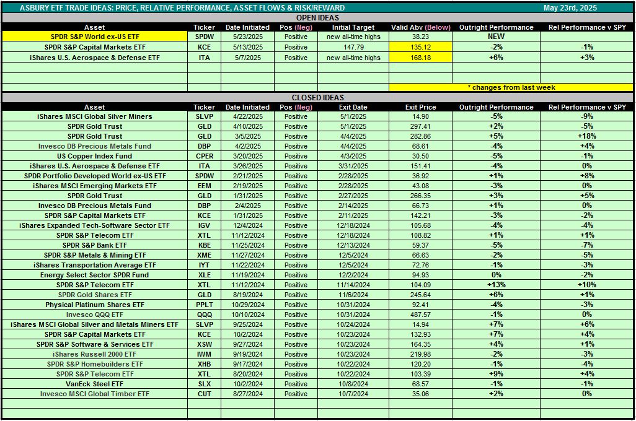Select the yellow 135.12 Valid Abv cell
This screenshot has width=636, height=421.
point(420,47)
